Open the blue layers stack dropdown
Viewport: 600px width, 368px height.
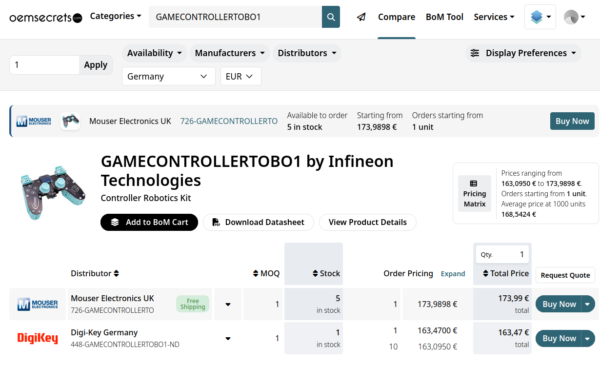click(x=540, y=17)
